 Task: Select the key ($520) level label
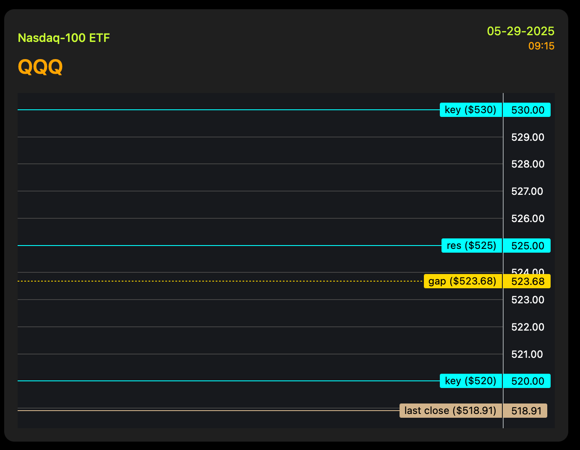coord(471,381)
